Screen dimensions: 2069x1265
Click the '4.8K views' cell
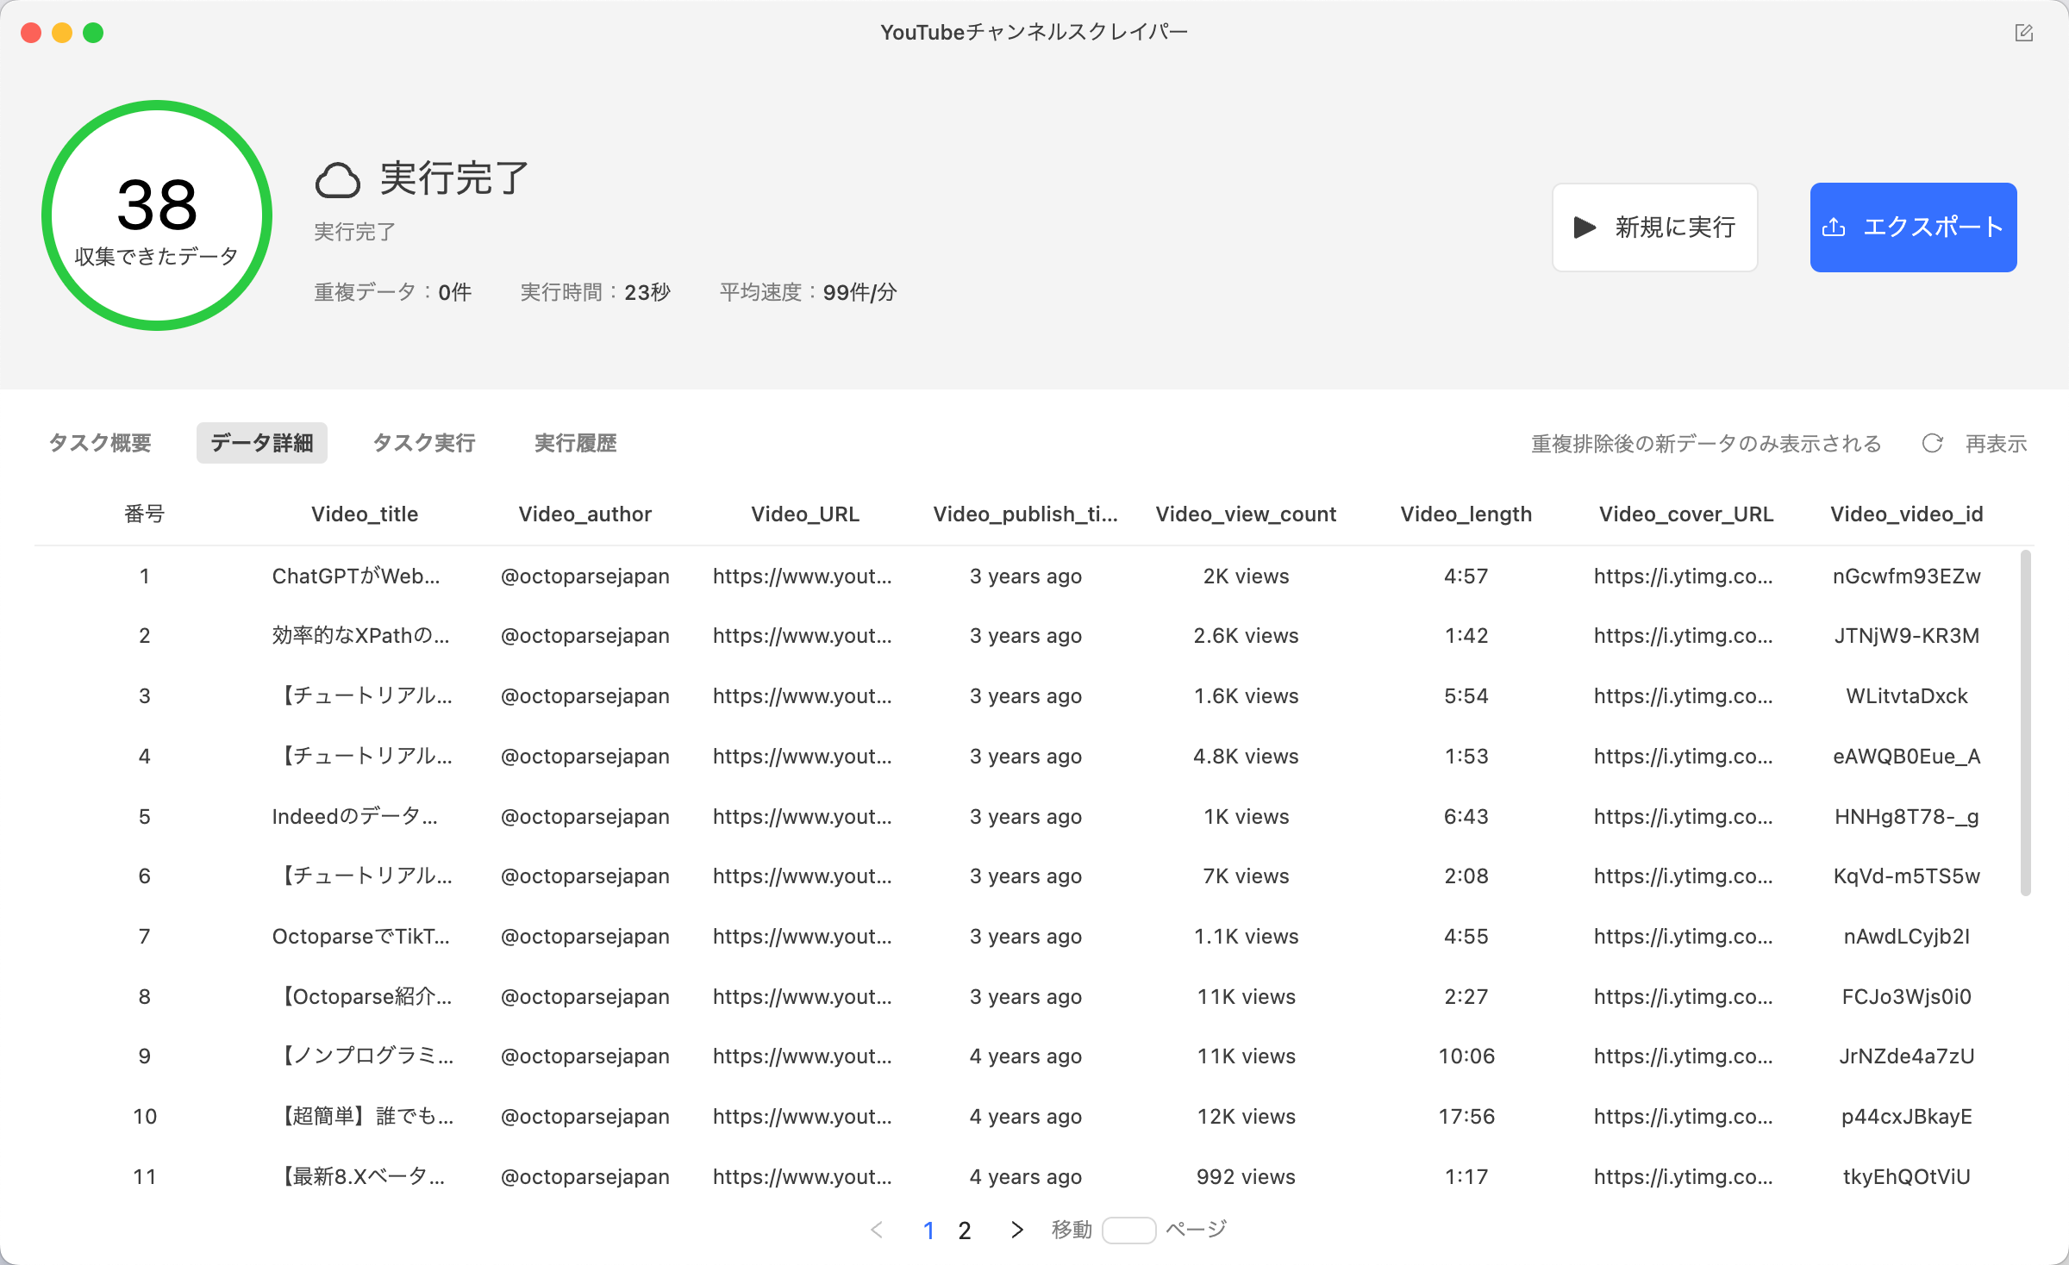click(1247, 756)
